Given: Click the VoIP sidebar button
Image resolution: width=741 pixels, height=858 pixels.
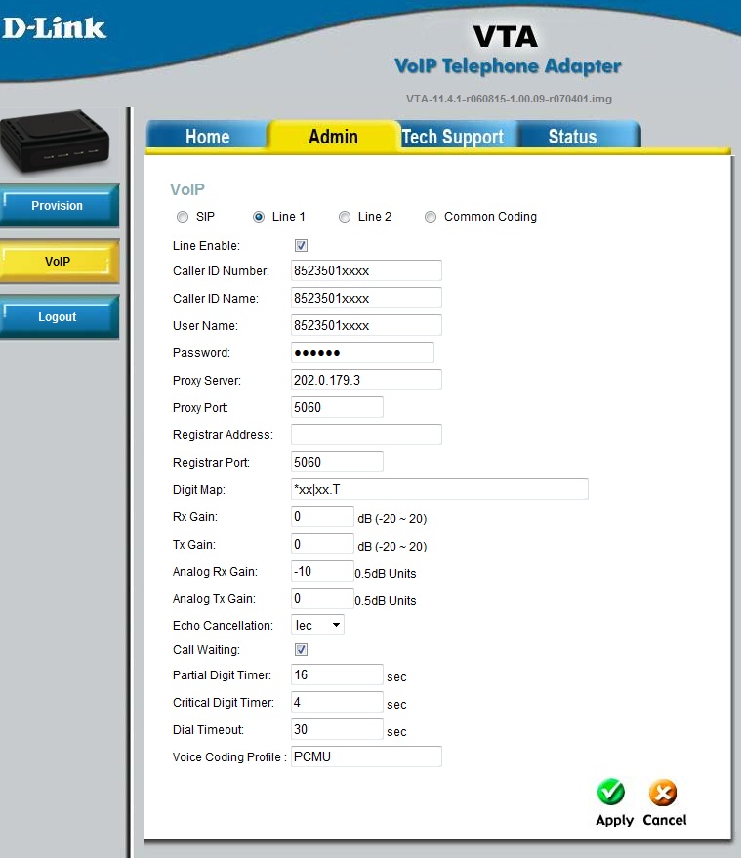Looking at the screenshot, I should (x=58, y=261).
